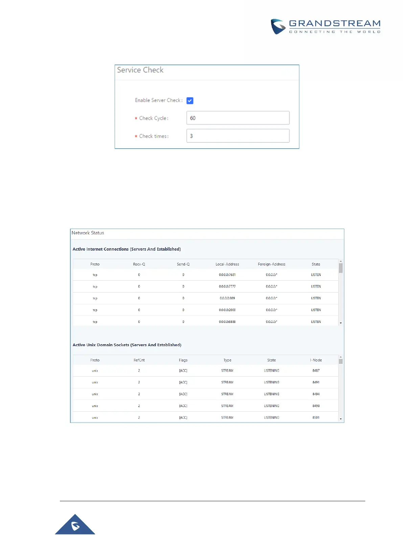Click the RefCnt column header

139,360
